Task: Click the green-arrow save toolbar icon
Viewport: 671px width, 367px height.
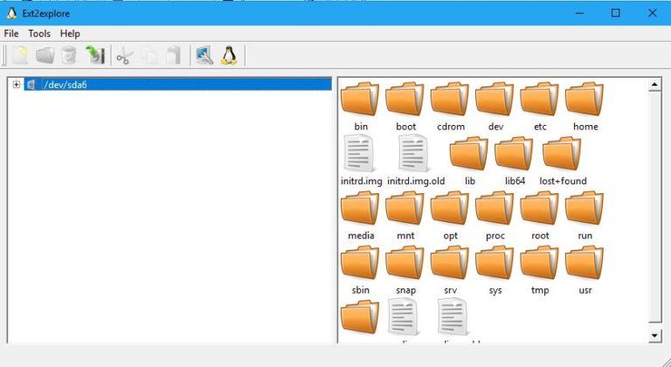Action: pos(95,55)
